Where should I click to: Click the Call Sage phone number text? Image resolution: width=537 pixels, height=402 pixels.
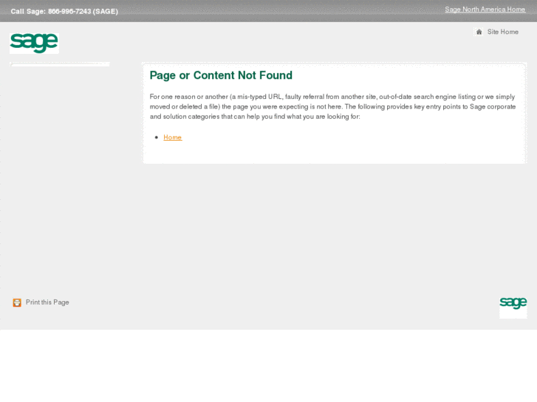pos(64,11)
